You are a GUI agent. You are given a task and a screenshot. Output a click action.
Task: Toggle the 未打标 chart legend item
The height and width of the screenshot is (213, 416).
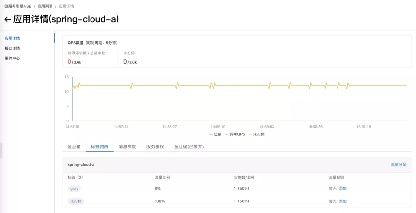(x=257, y=134)
